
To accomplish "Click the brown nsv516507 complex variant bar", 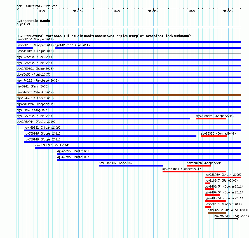I will pos(129,95).
